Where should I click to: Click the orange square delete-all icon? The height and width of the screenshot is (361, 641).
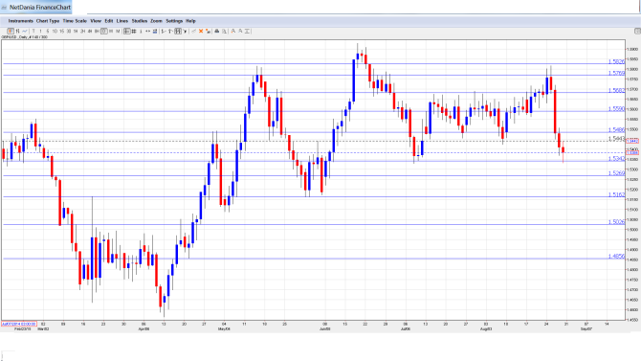tap(208, 31)
